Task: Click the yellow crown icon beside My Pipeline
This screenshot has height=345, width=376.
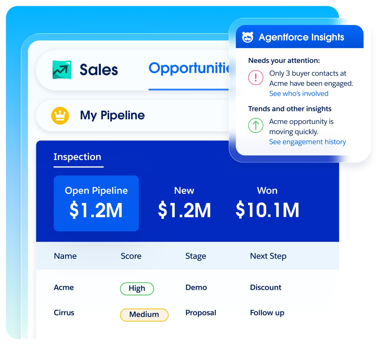Action: [60, 115]
